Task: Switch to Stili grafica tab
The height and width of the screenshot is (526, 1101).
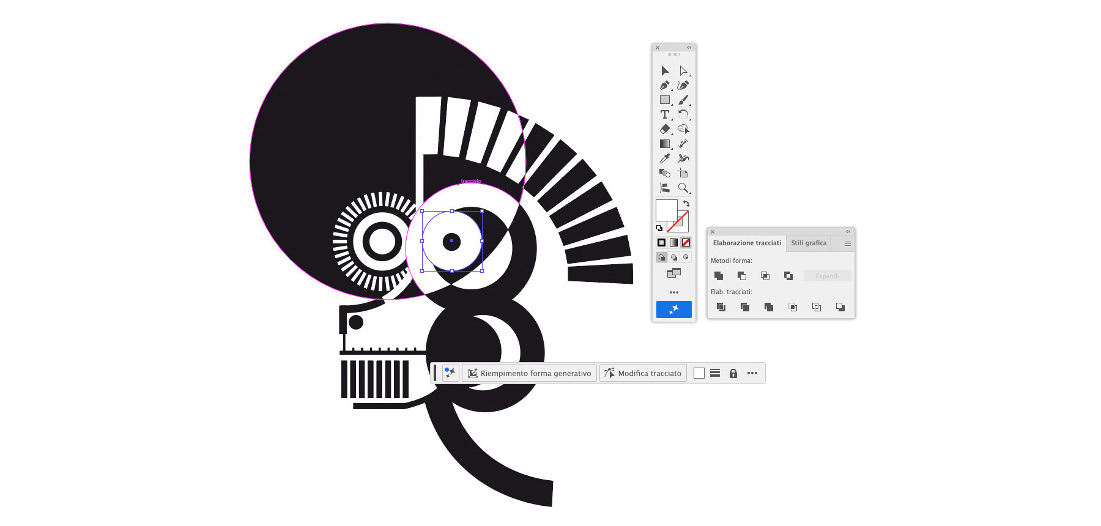Action: [809, 243]
